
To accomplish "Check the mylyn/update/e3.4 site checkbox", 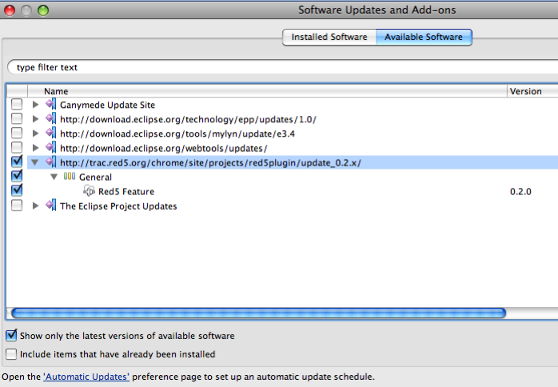I will click(17, 134).
